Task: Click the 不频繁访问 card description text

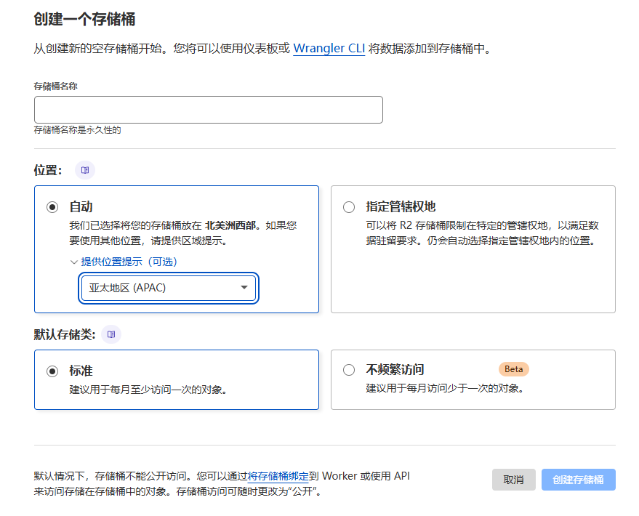Action: pos(445,388)
